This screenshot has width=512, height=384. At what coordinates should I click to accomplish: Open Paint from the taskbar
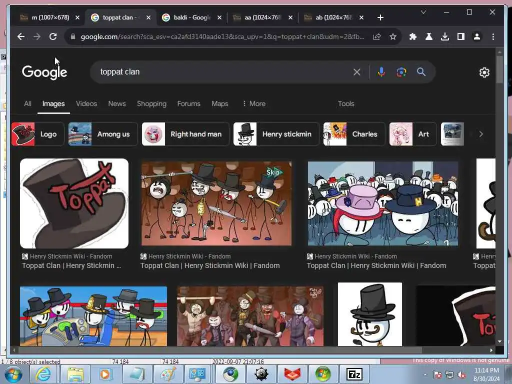pos(167,374)
